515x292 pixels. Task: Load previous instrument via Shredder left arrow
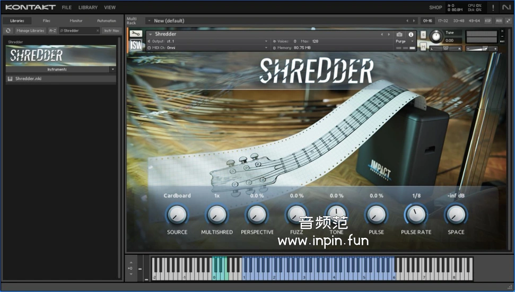pyautogui.click(x=382, y=34)
